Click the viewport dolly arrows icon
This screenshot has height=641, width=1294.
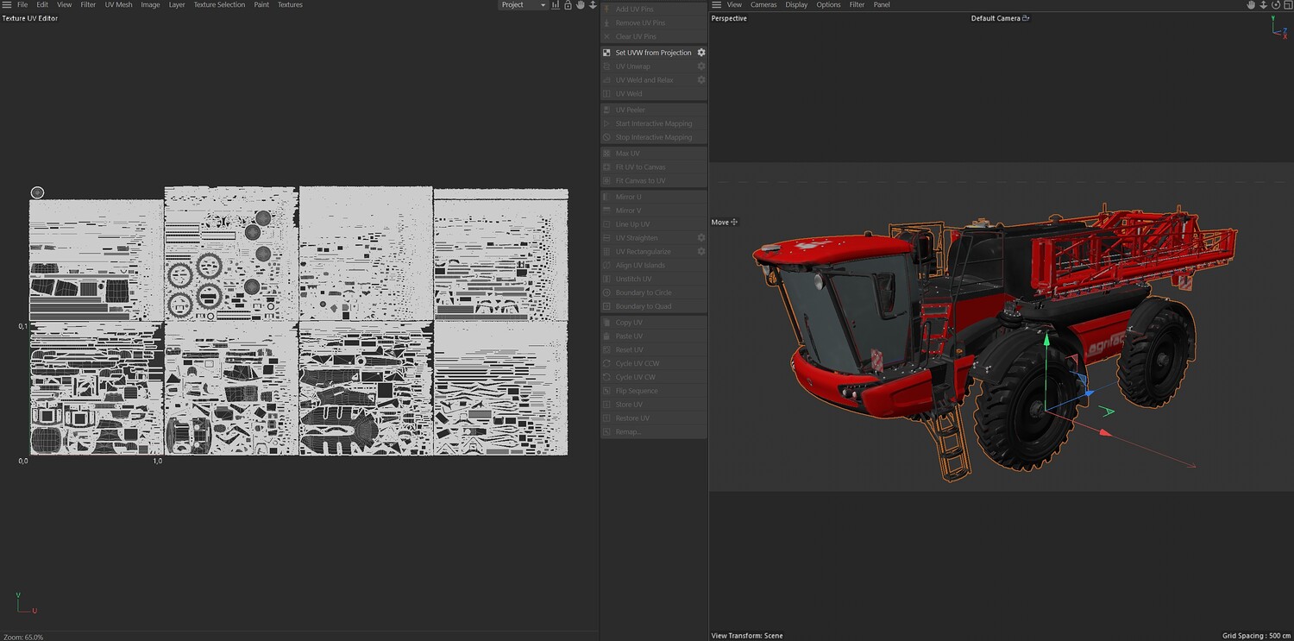(1263, 5)
